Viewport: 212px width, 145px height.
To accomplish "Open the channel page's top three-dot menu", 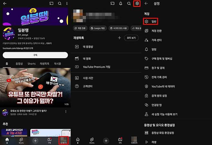I will coord(67,3).
